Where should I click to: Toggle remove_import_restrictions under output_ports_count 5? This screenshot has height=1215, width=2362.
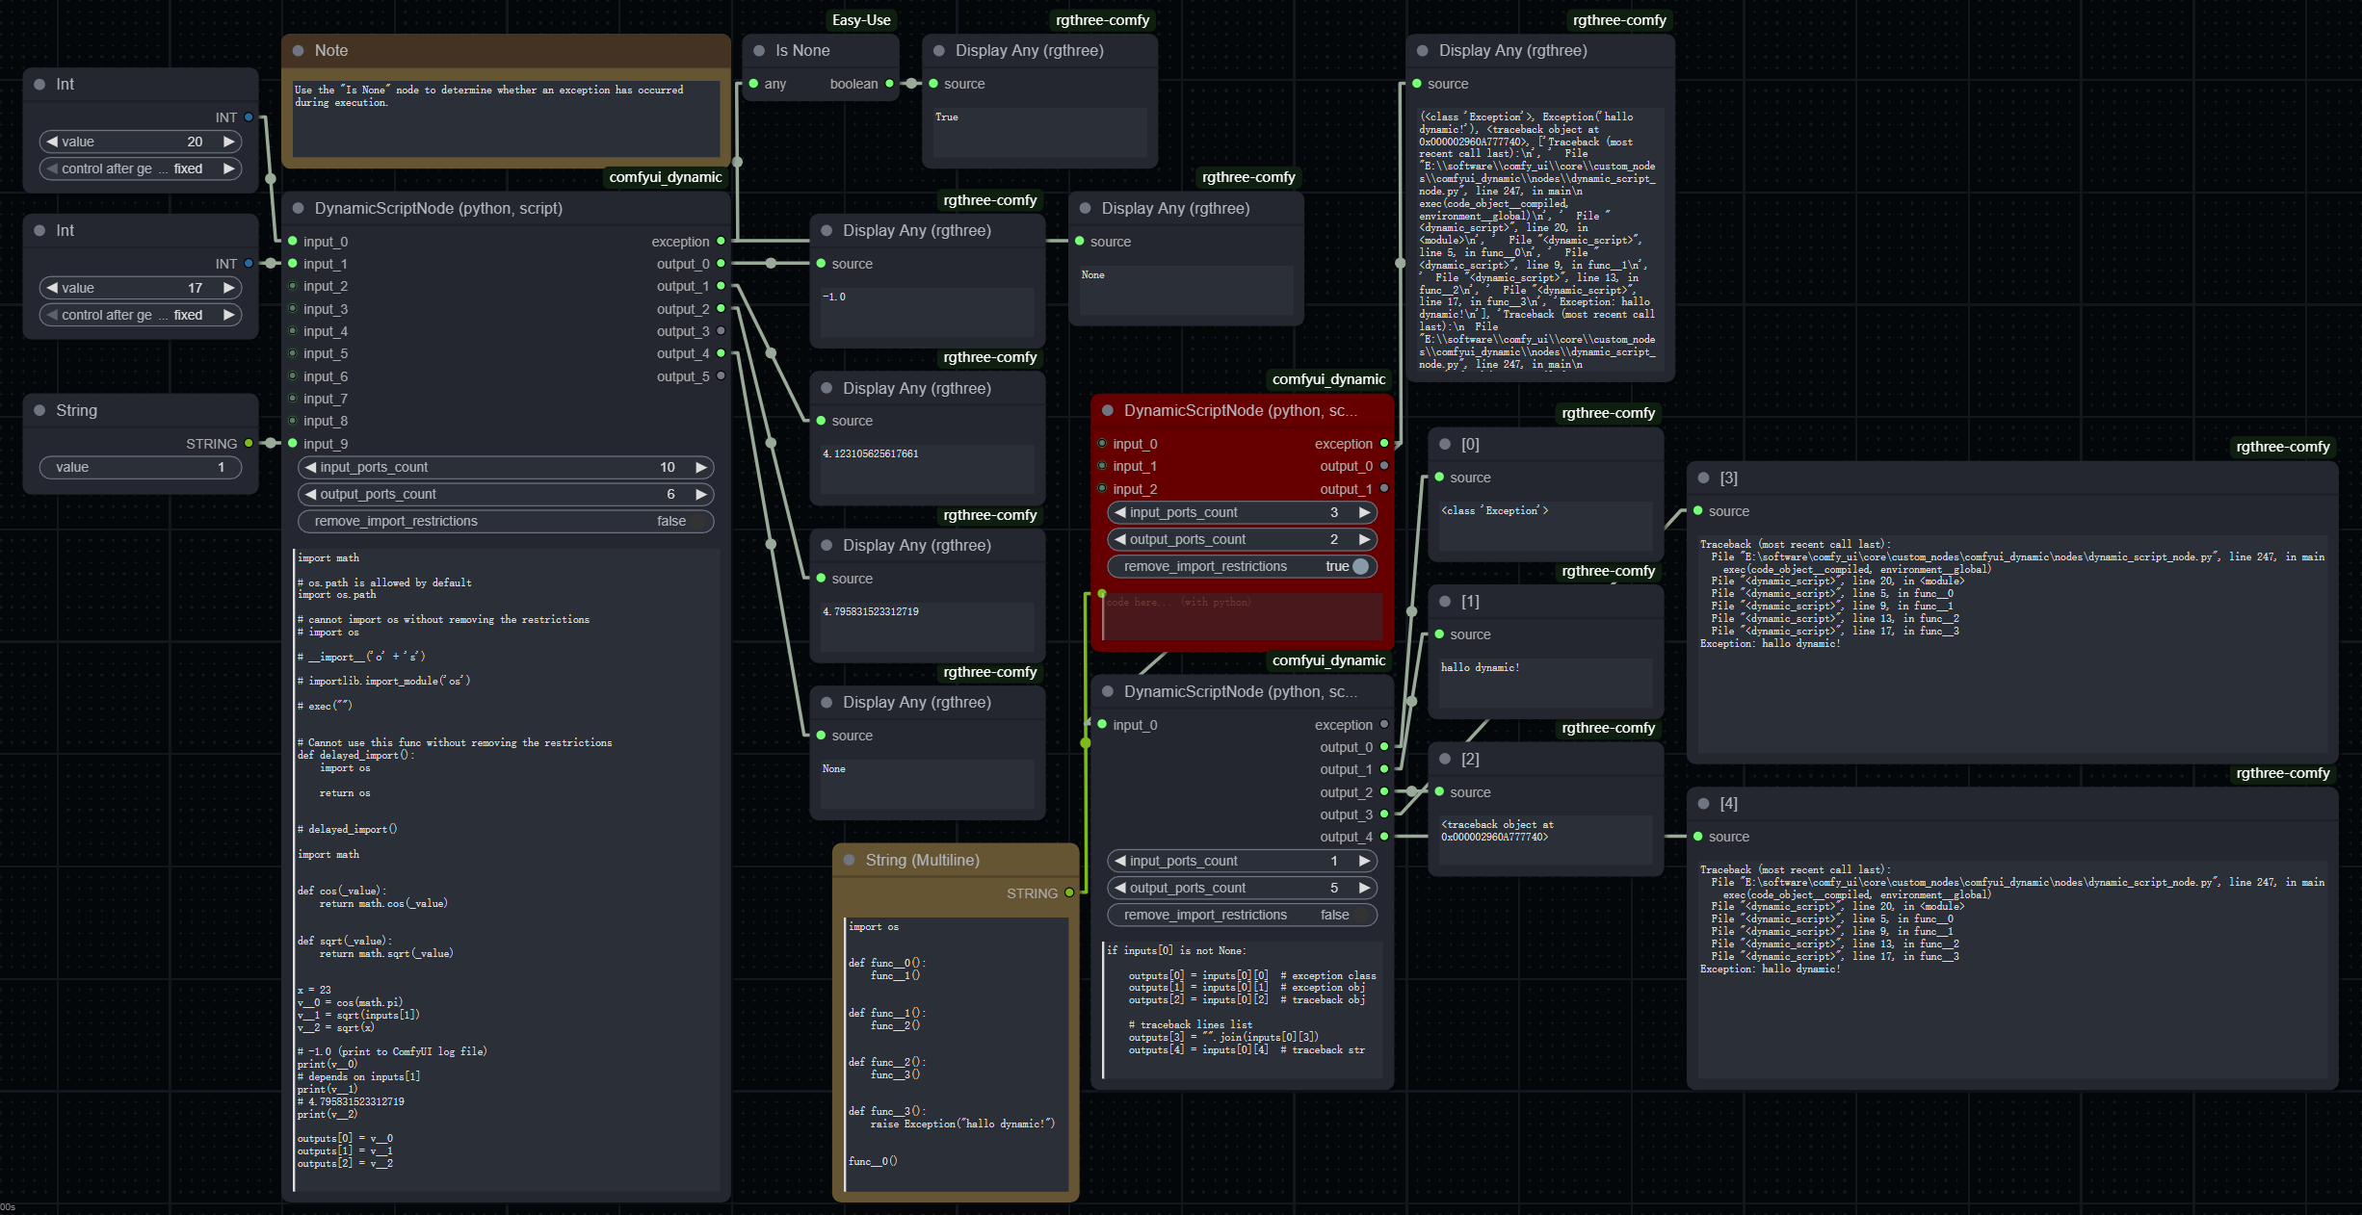(1243, 915)
